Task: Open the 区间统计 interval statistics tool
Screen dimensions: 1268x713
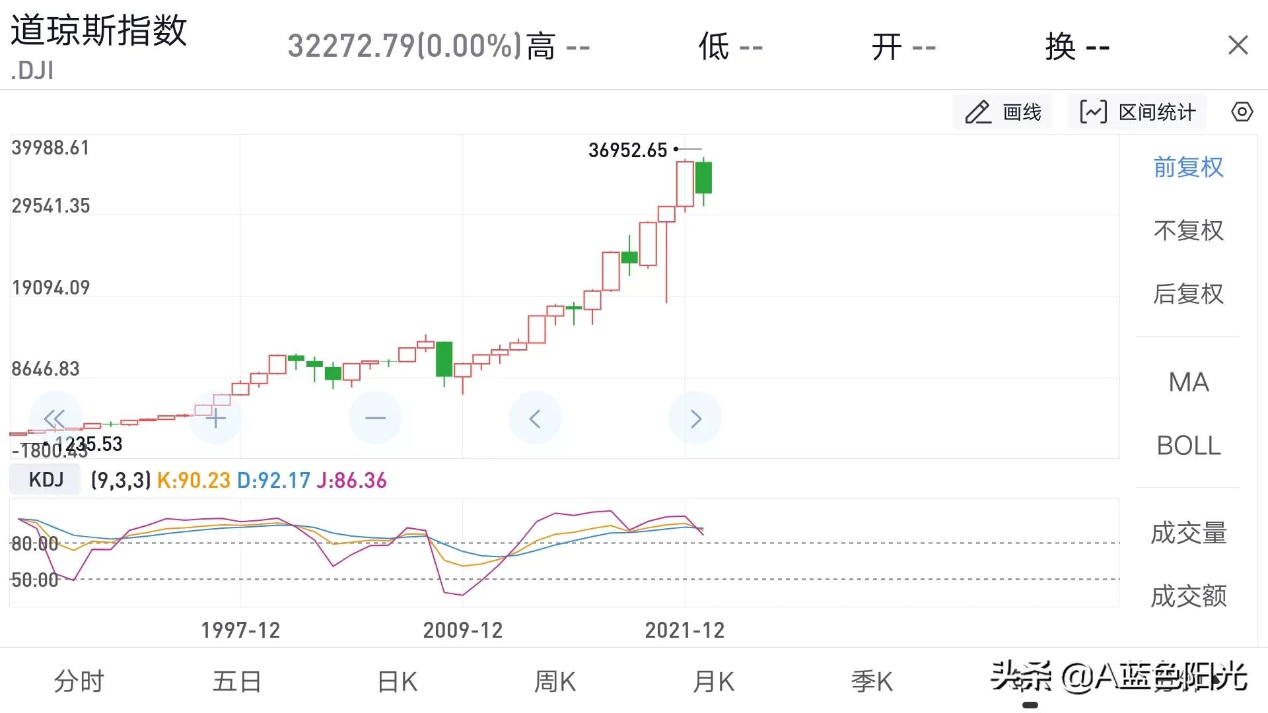Action: [1137, 111]
